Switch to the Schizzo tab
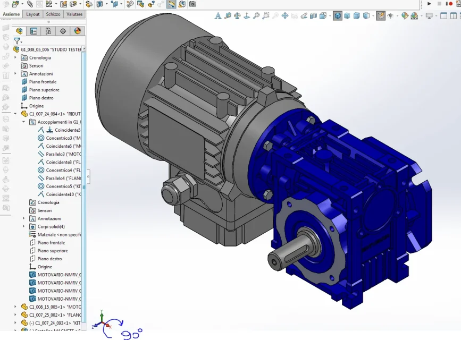 53,14
